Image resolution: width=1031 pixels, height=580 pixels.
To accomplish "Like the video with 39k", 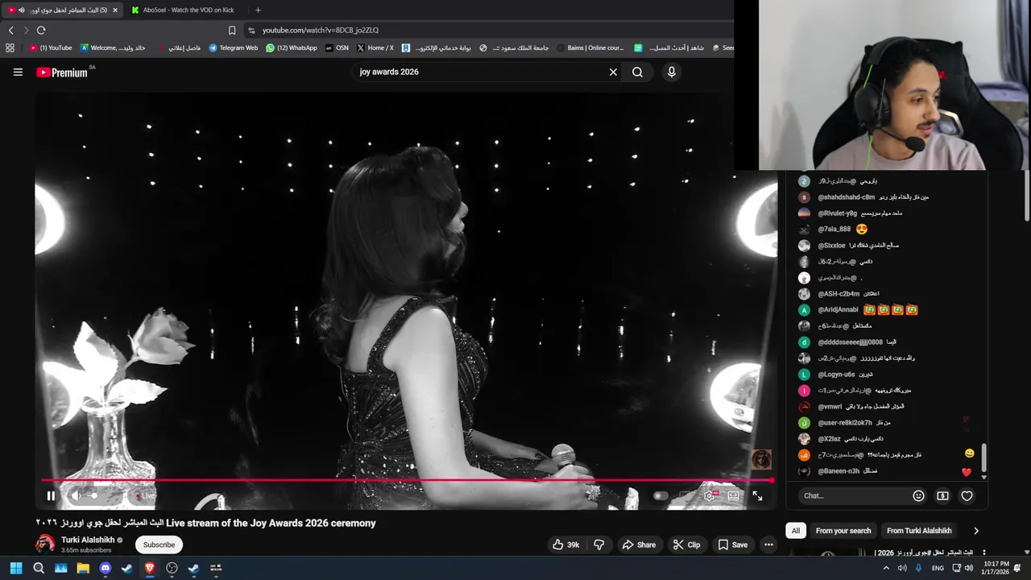I will click(566, 545).
